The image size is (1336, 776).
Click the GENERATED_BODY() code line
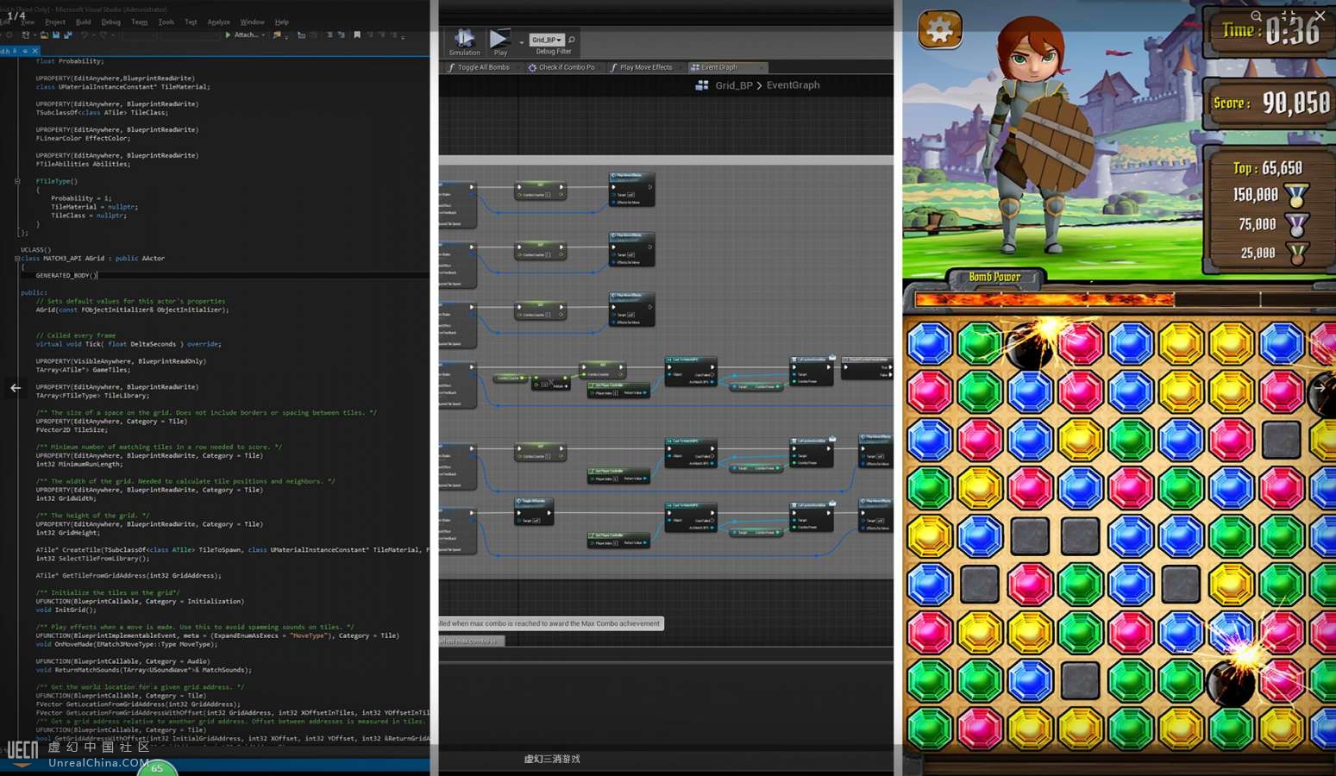[66, 275]
